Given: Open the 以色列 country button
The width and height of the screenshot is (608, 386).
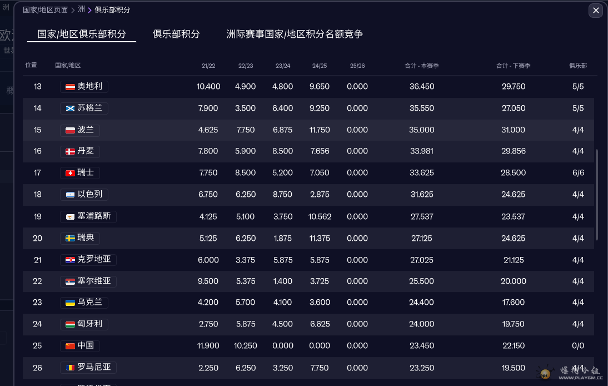Looking at the screenshot, I should click(x=84, y=195).
